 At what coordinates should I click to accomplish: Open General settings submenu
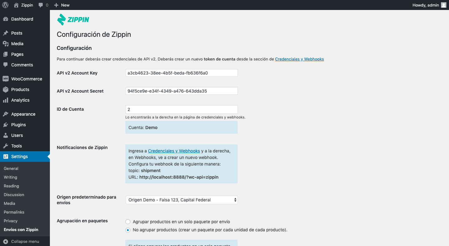11,168
